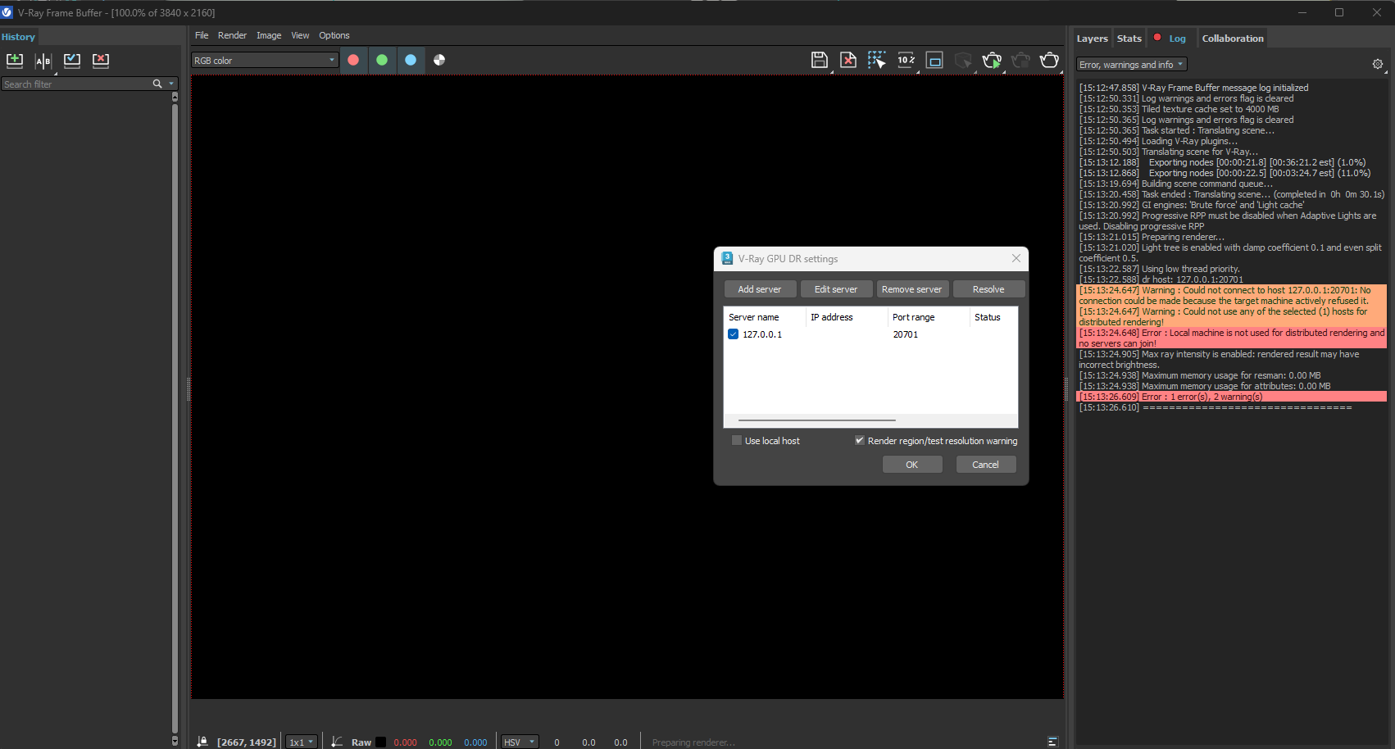Toggle the green channel view
The width and height of the screenshot is (1395, 749).
tap(382, 60)
